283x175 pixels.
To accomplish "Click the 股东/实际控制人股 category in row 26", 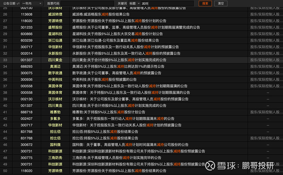I will pyautogui.click(x=266, y=14).
